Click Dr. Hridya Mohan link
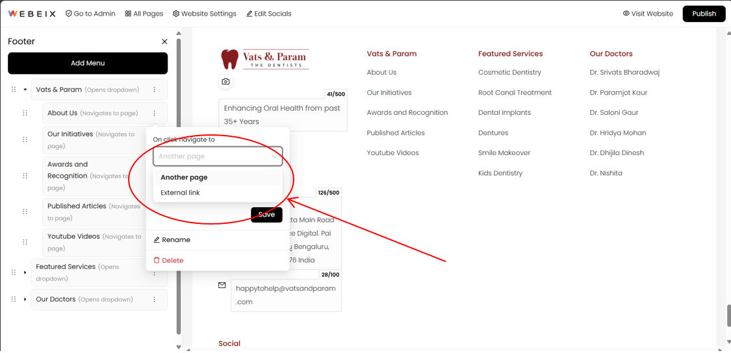731x353 pixels. click(x=618, y=133)
